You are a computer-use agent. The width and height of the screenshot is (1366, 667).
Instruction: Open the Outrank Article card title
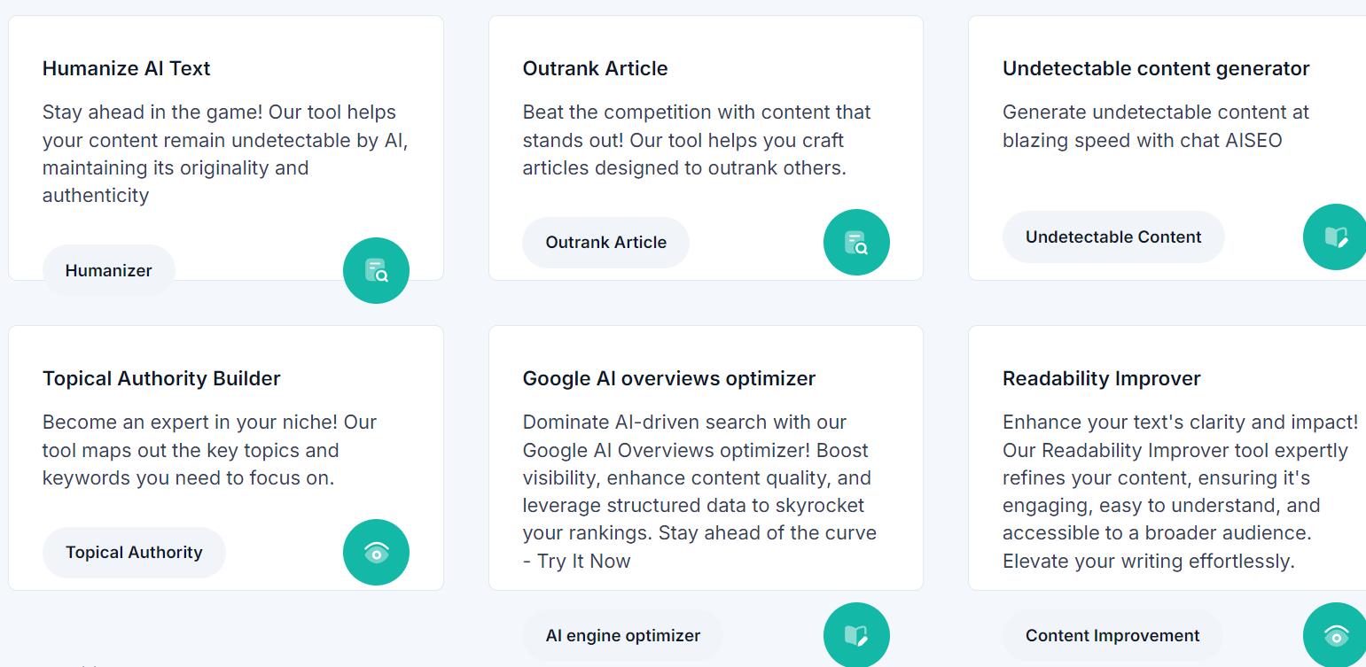[x=596, y=68]
